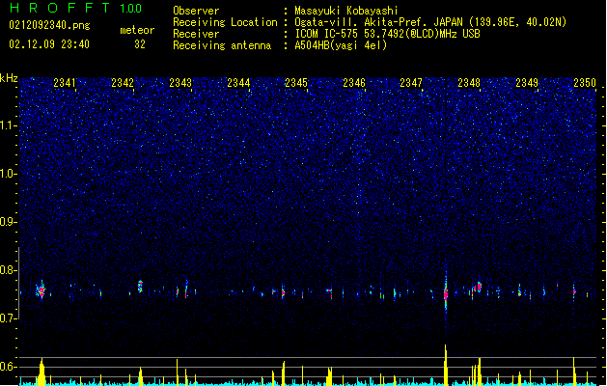Viewport: 607px width, 386px height.
Task: Click the 2350 time marker
Action: (585, 83)
